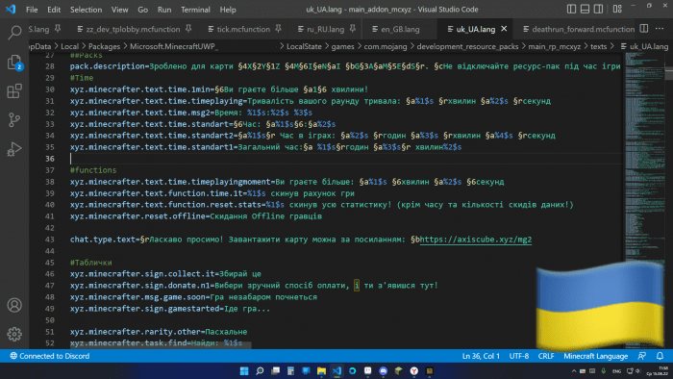
Task: Open the Minecraft taskbar icon
Action: pyautogui.click(x=399, y=371)
